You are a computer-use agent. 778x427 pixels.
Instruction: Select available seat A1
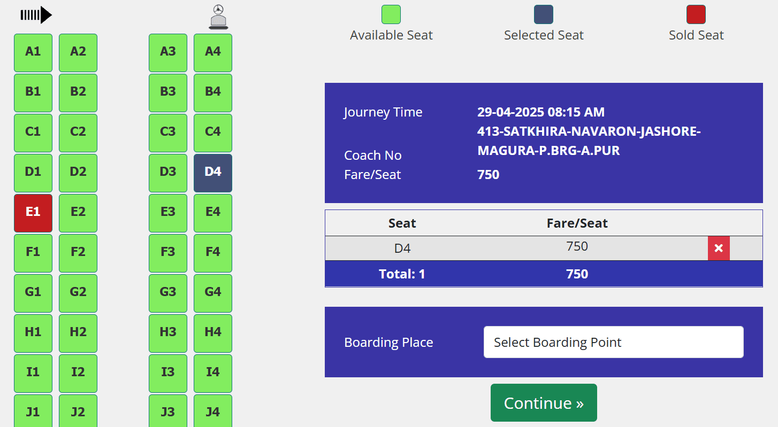33,52
